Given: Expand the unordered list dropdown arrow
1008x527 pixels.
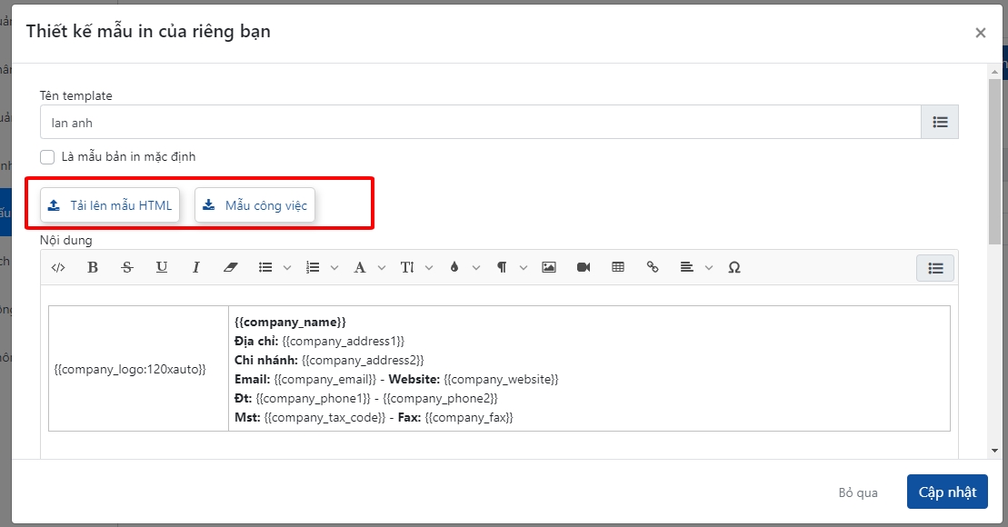Looking at the screenshot, I should (287, 268).
